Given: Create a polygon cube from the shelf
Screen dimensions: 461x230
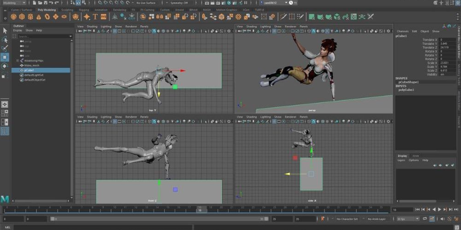Looking at the screenshot, I should tap(22, 17).
